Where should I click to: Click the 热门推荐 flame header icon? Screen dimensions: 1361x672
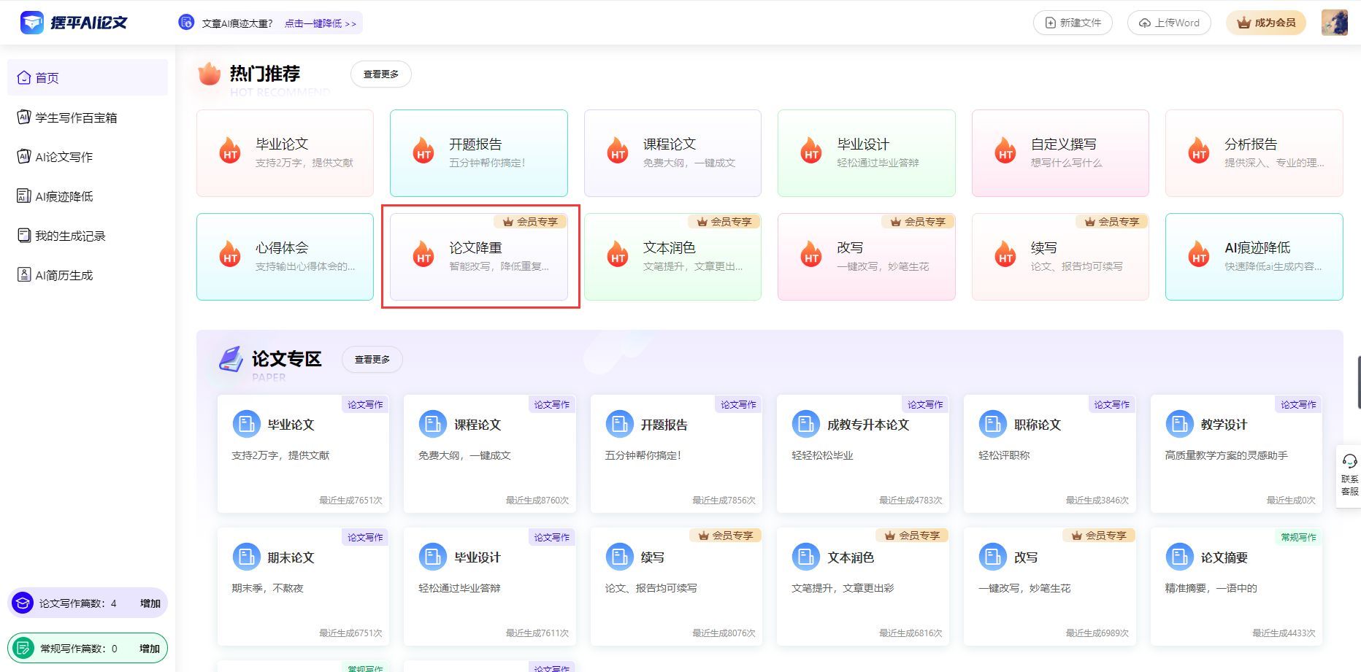(x=209, y=73)
